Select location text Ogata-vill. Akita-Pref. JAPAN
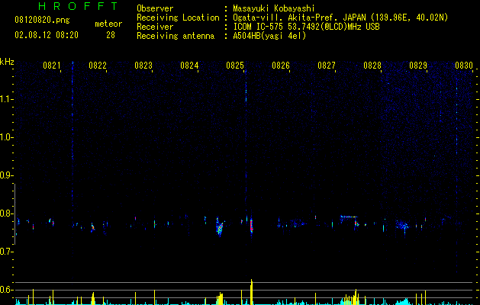The height and width of the screenshot is (305, 480). [x=299, y=18]
